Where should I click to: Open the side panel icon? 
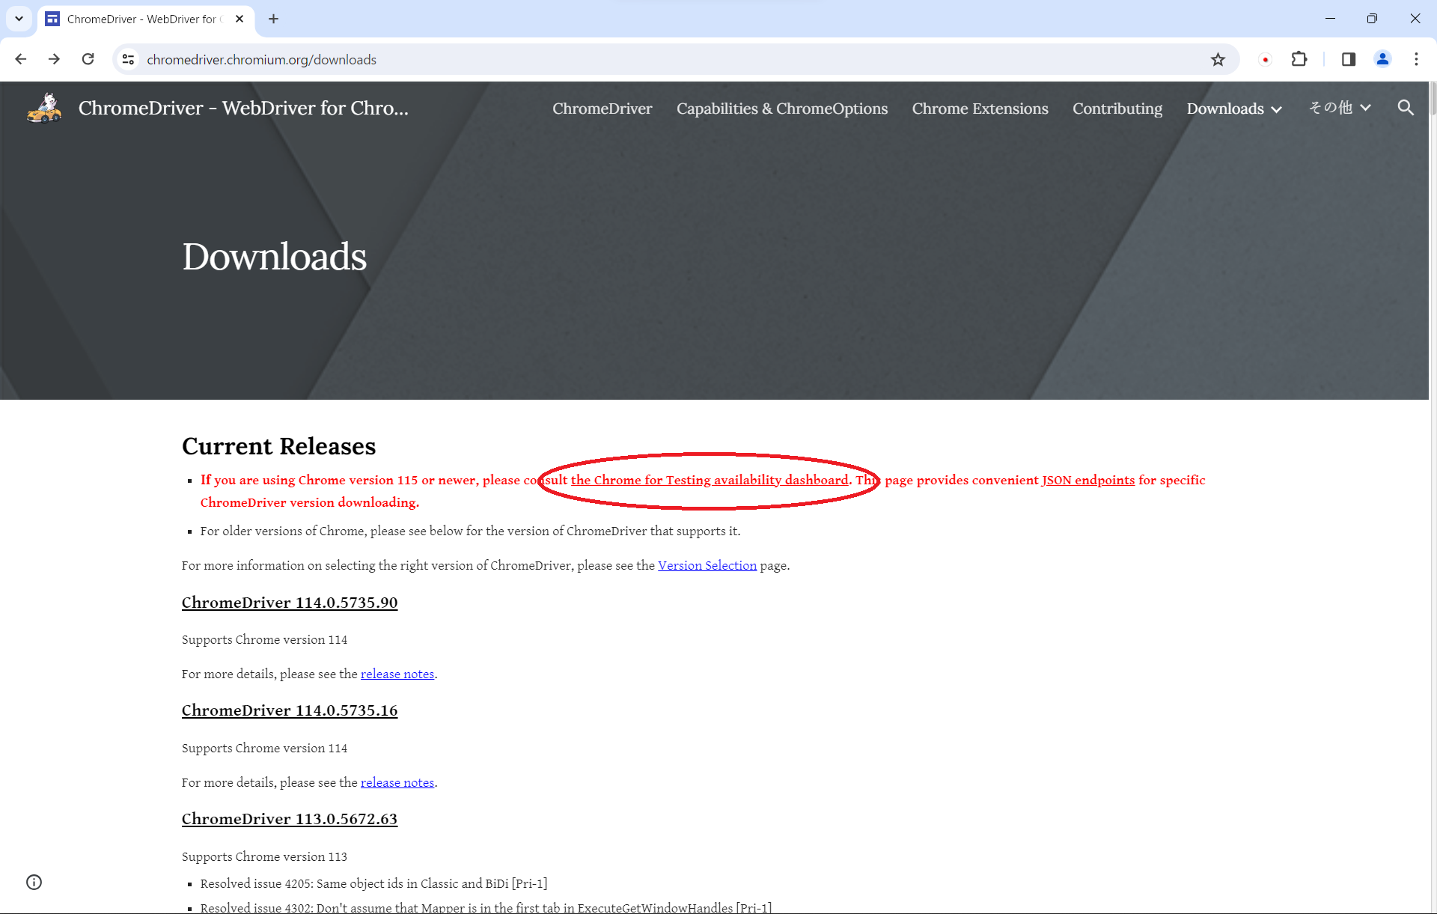coord(1348,59)
